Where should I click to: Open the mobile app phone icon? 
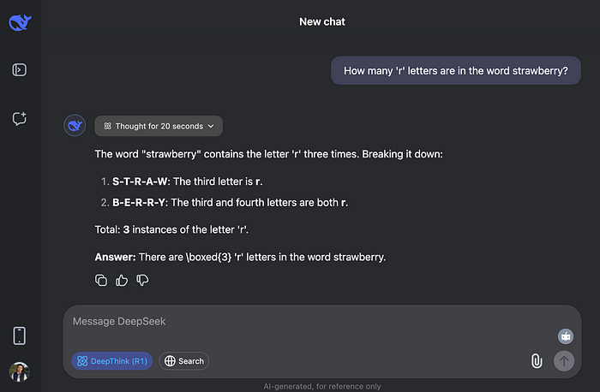(20, 336)
